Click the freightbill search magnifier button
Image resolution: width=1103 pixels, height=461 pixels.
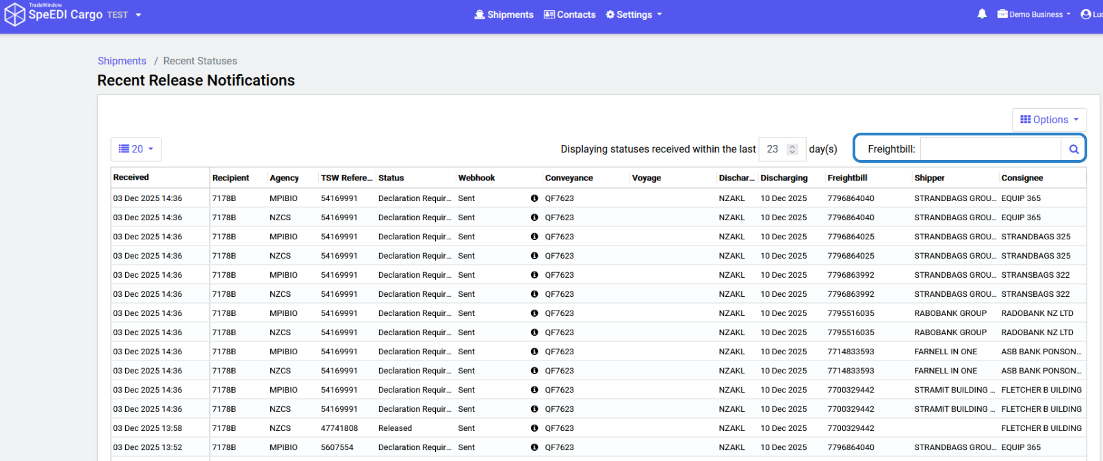(x=1073, y=149)
